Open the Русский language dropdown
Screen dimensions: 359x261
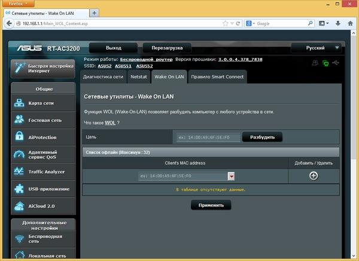(x=317, y=48)
